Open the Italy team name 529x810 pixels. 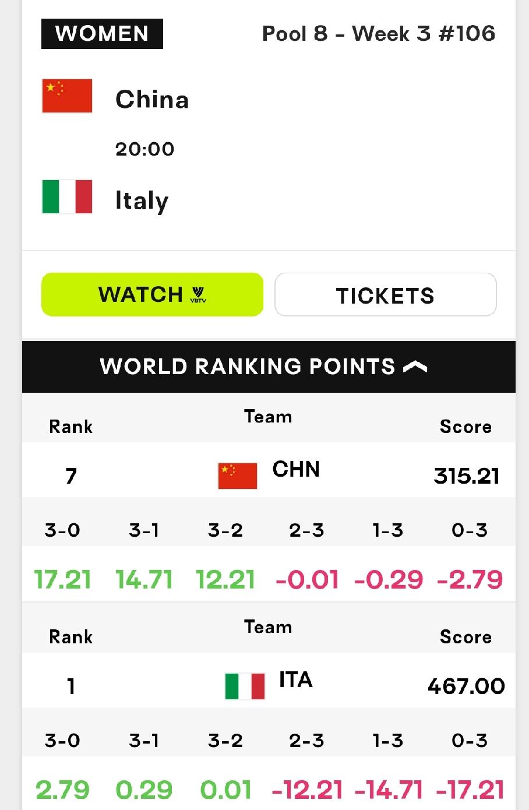(142, 200)
